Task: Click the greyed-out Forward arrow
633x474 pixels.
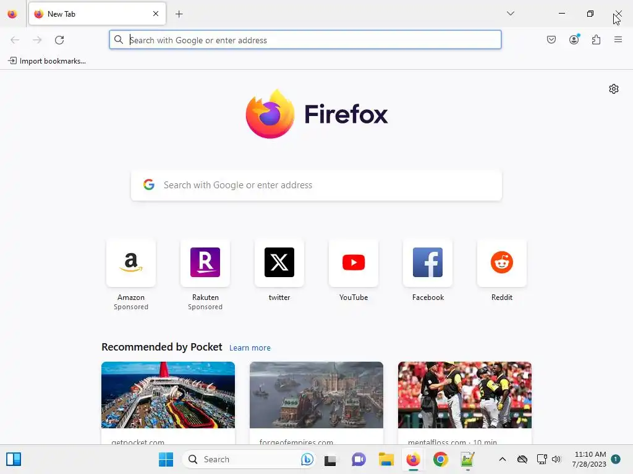Action: point(37,40)
